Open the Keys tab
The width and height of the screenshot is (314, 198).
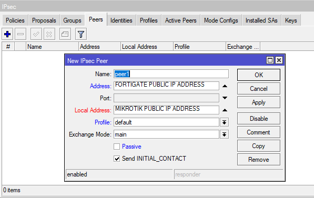pyautogui.click(x=291, y=20)
